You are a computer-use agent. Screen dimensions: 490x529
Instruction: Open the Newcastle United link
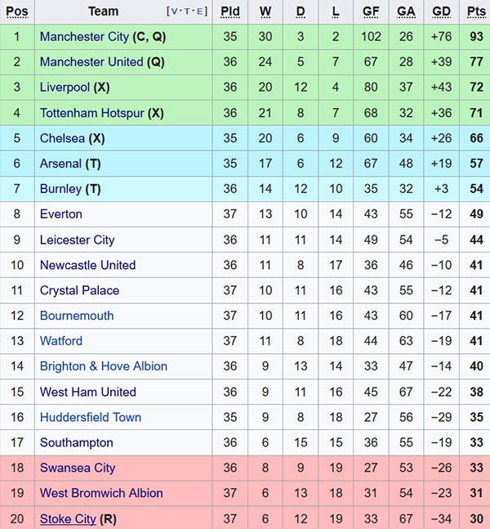point(87,265)
